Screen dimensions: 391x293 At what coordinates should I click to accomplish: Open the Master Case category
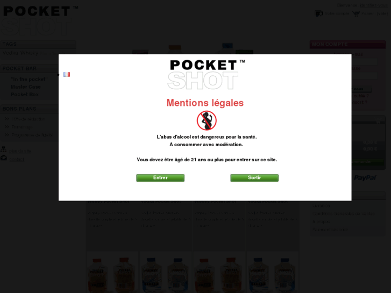tap(26, 87)
